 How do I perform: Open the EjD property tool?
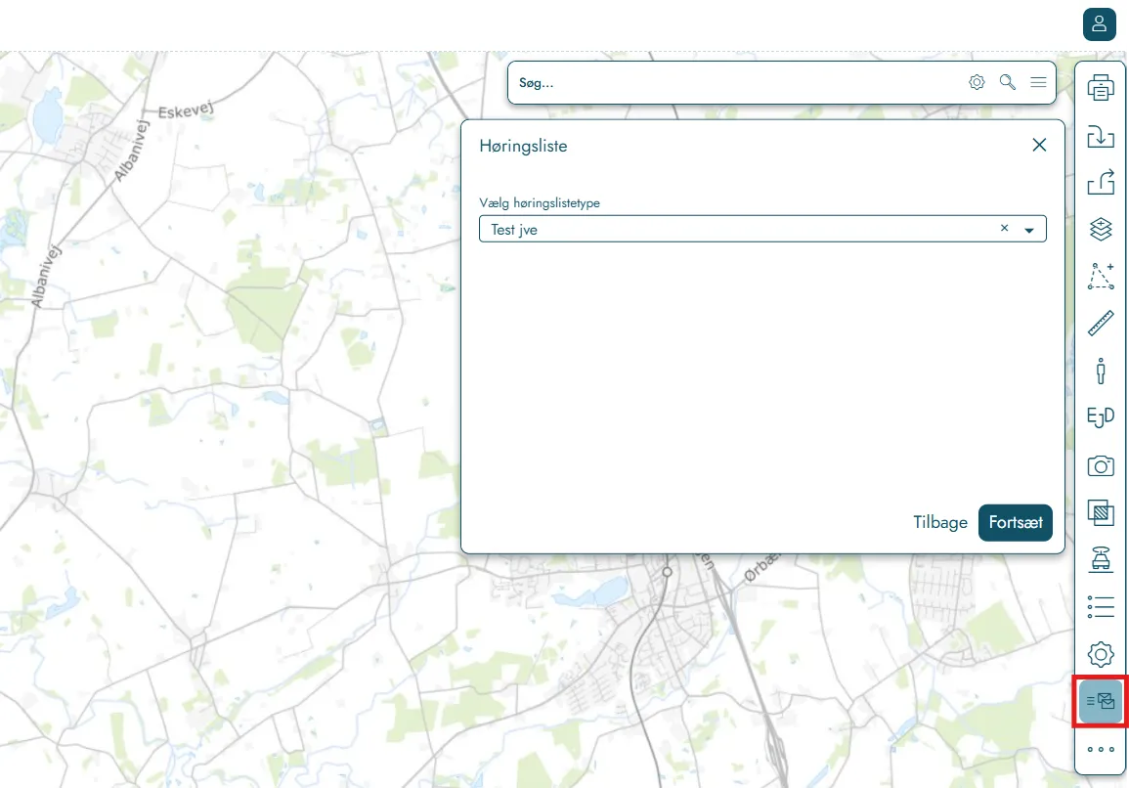point(1101,417)
